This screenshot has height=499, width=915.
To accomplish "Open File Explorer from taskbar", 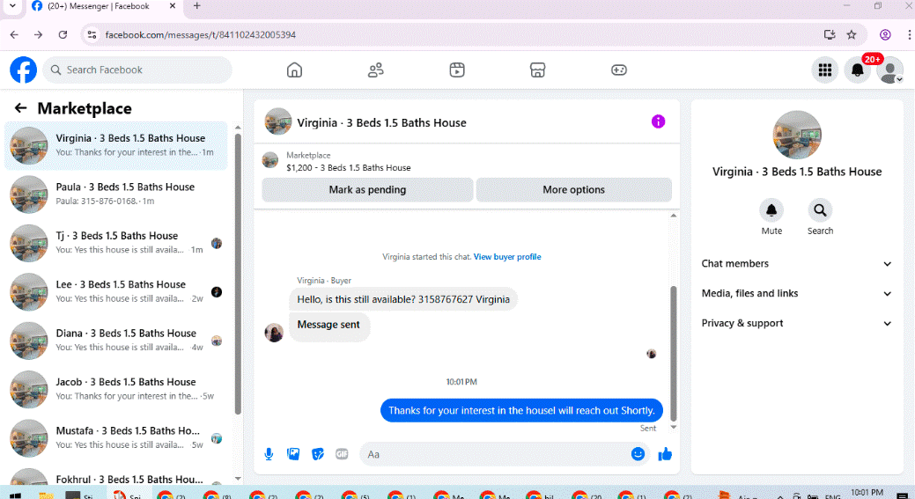I will 46,495.
